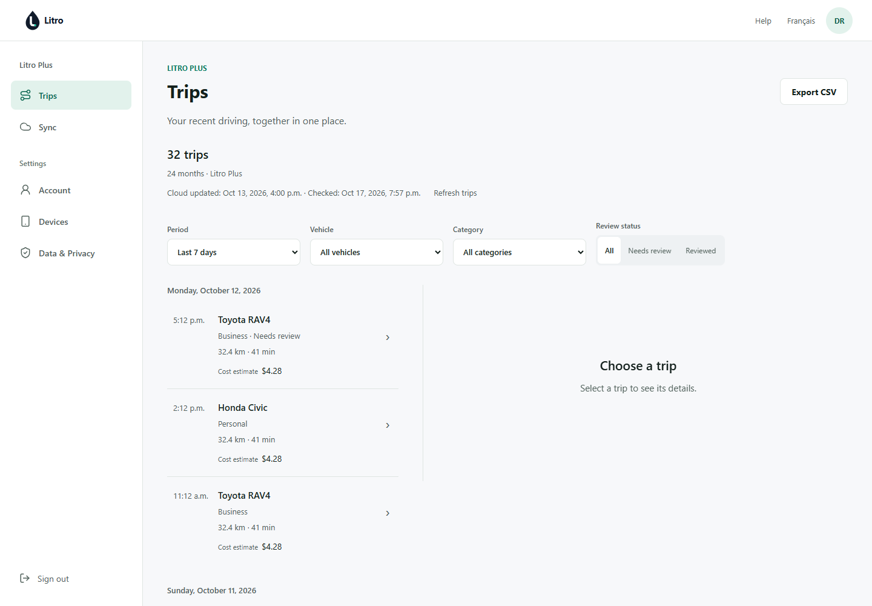Click the Data & Privacy shield icon
This screenshot has width=872, height=606.
pos(25,253)
